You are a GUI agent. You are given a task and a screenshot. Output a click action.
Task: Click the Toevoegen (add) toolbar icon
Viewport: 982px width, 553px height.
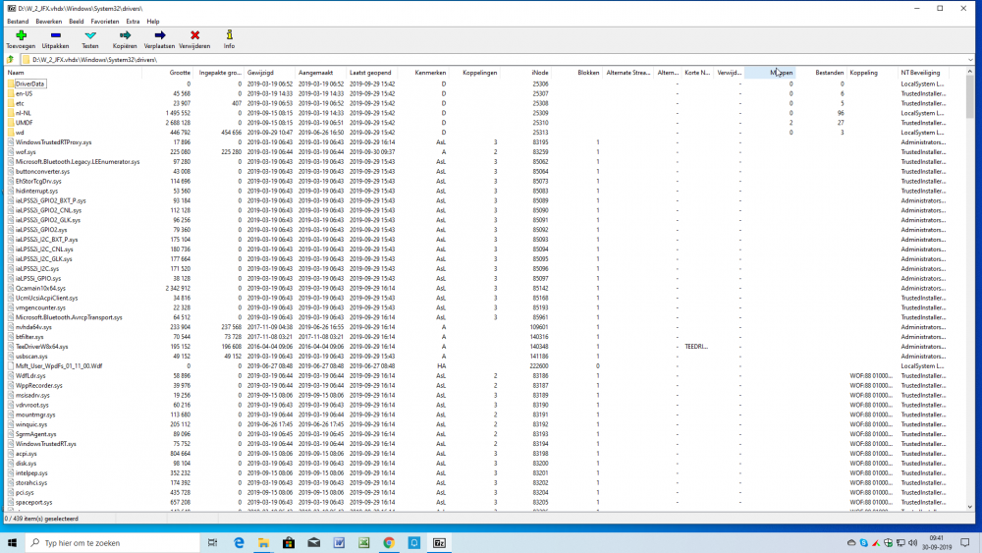click(x=21, y=35)
